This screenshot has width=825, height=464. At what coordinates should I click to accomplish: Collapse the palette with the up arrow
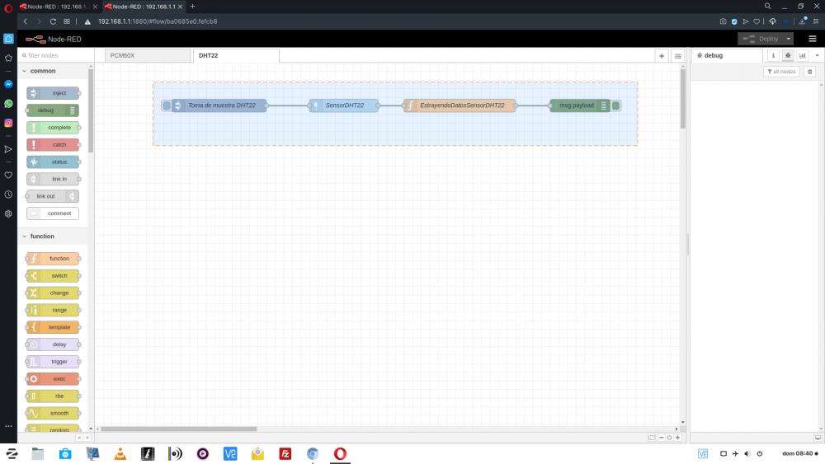tap(79, 438)
